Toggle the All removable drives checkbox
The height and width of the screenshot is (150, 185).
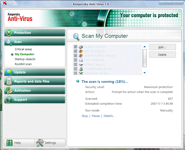point(75,69)
